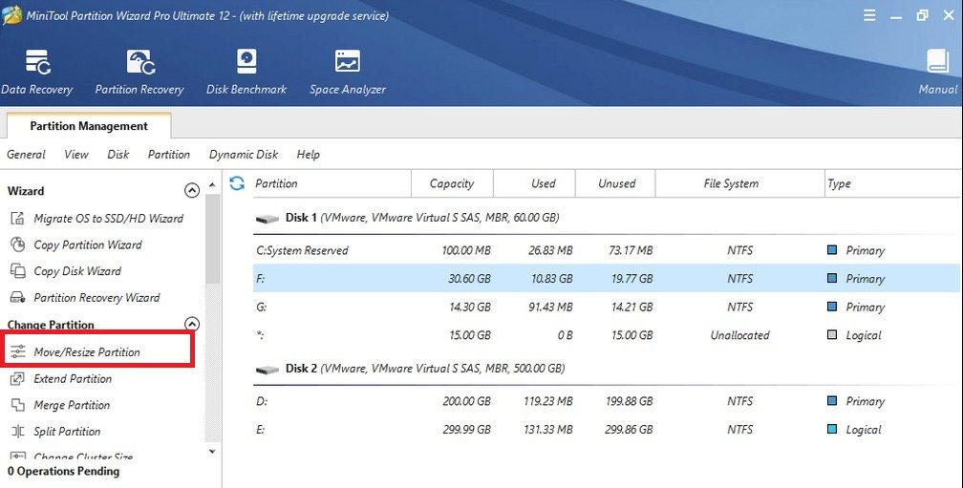The width and height of the screenshot is (963, 488).
Task: Collapse the Wizard section
Action: (x=192, y=191)
